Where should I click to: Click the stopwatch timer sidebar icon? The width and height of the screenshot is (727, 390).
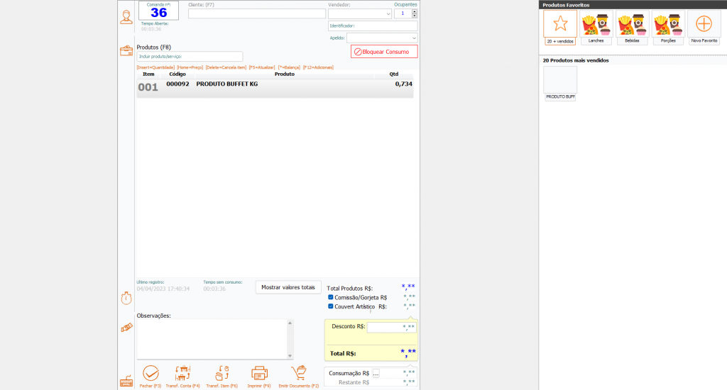126,298
